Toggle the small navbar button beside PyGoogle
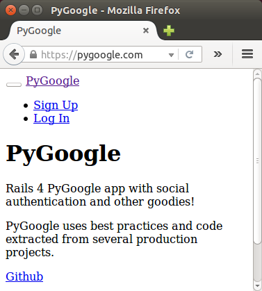The width and height of the screenshot is (262, 291). [x=14, y=85]
